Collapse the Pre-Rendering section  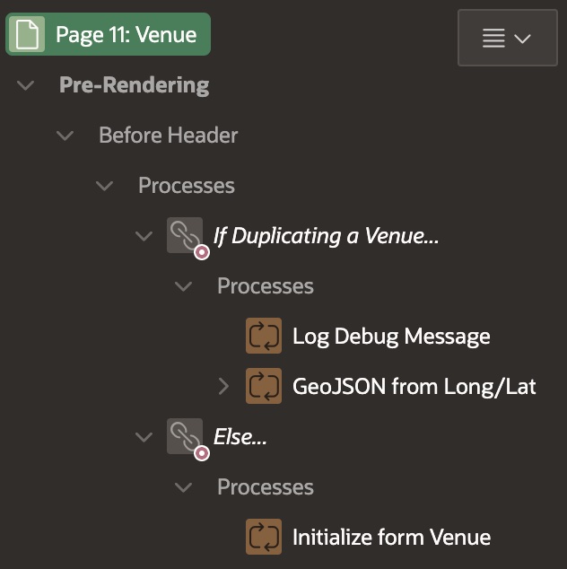[x=26, y=85]
